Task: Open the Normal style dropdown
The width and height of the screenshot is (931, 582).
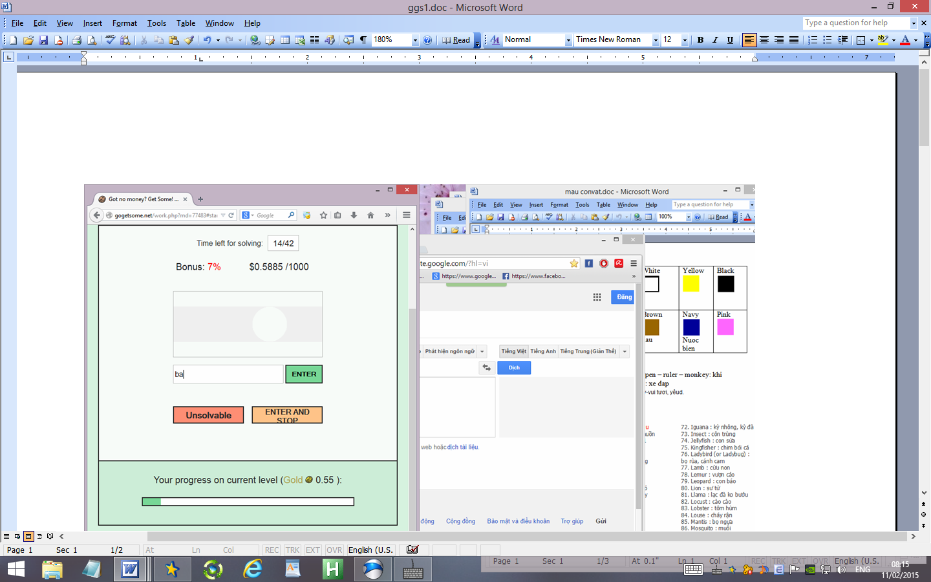Action: (568, 40)
